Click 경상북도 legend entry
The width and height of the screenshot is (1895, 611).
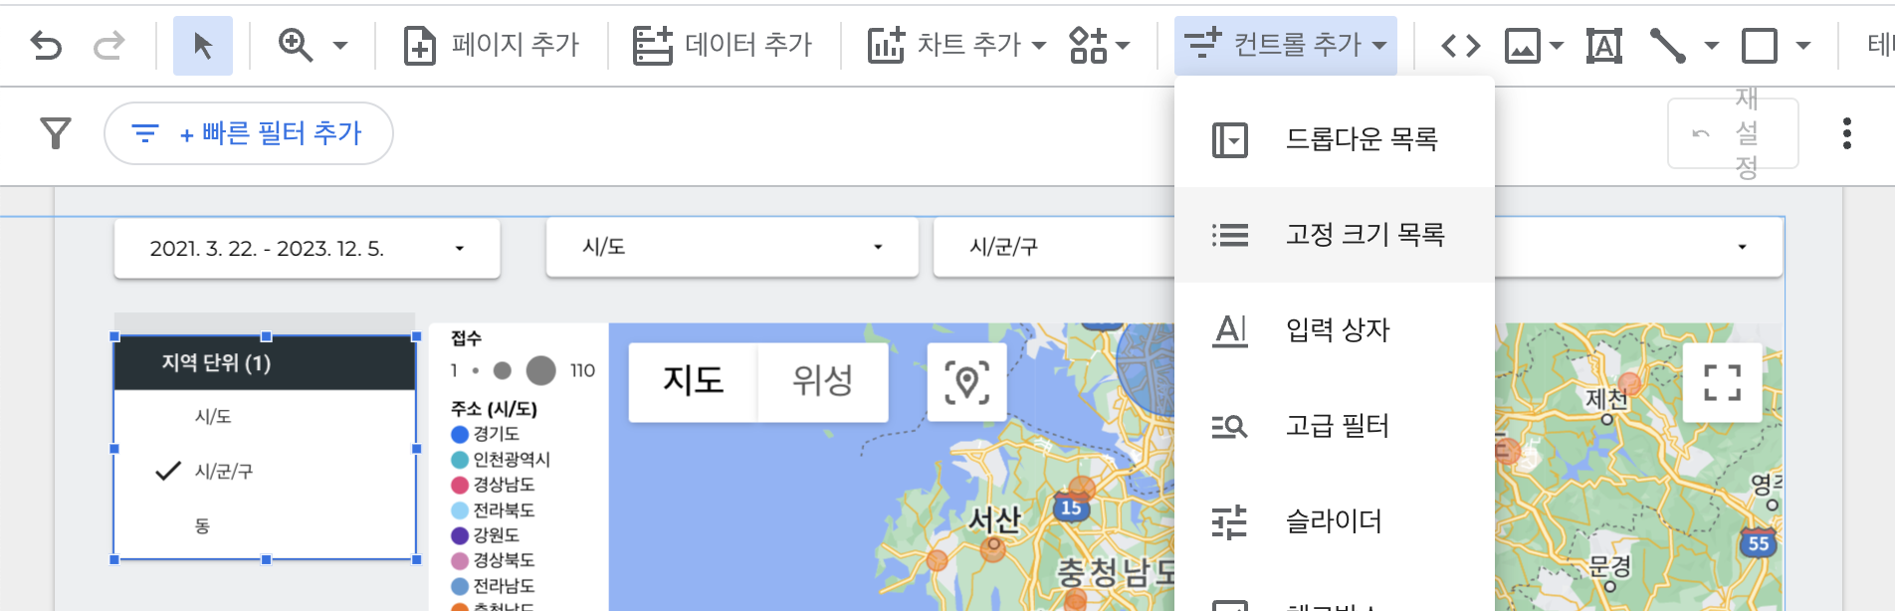[x=493, y=560]
